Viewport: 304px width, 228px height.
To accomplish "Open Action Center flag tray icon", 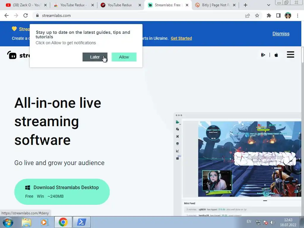I will tap(265, 222).
